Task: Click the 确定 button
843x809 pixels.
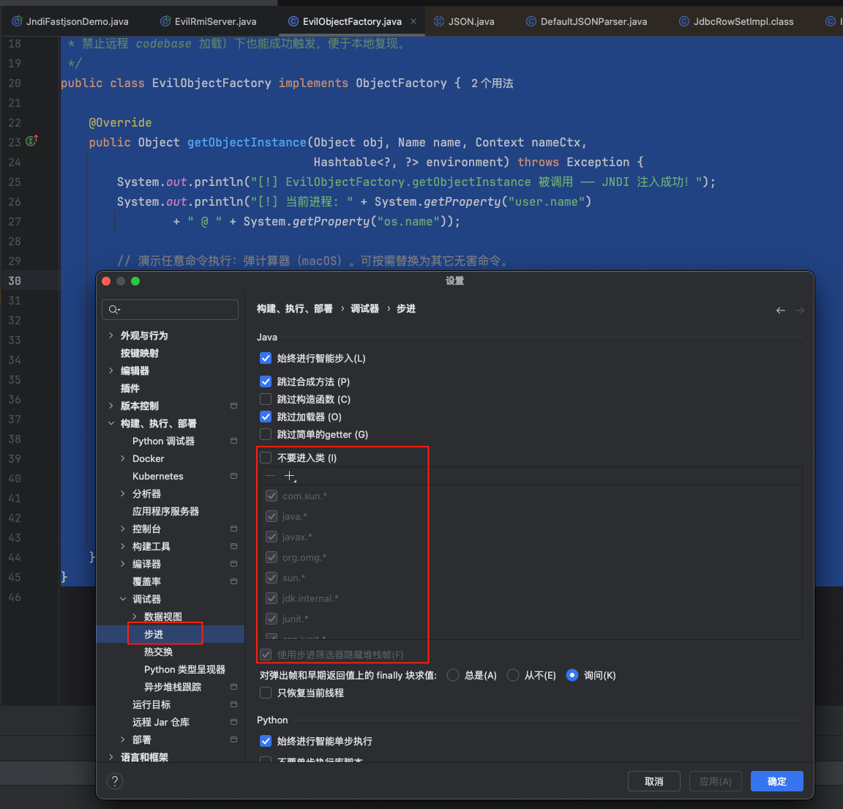Action: 777,781
